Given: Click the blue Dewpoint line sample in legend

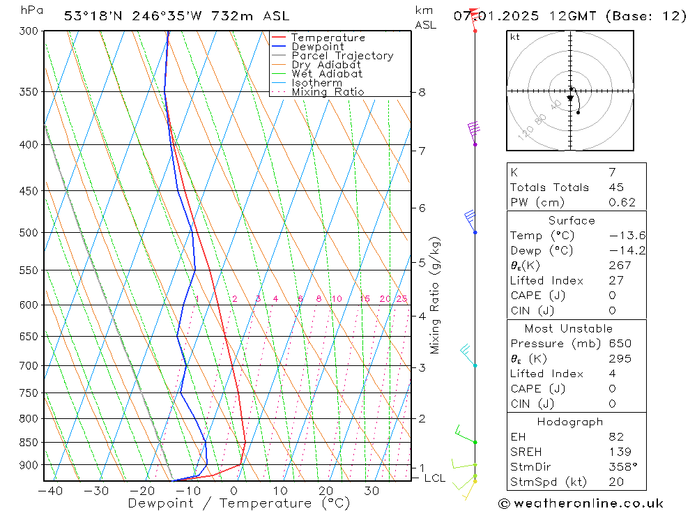Looking at the screenshot, I should [279, 46].
